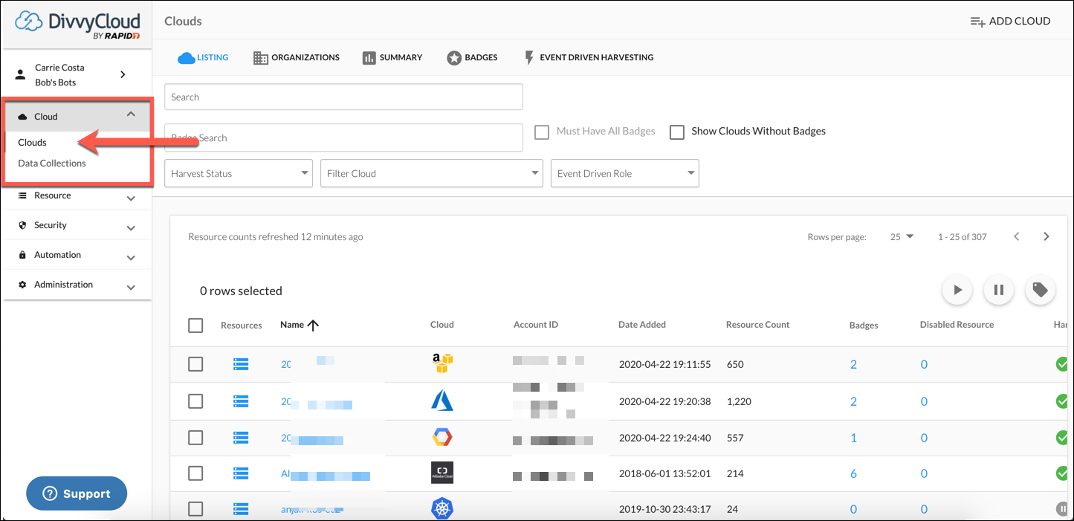Click the Azure cloud icon
Viewport: 1074px width, 521px height.
pyautogui.click(x=442, y=401)
